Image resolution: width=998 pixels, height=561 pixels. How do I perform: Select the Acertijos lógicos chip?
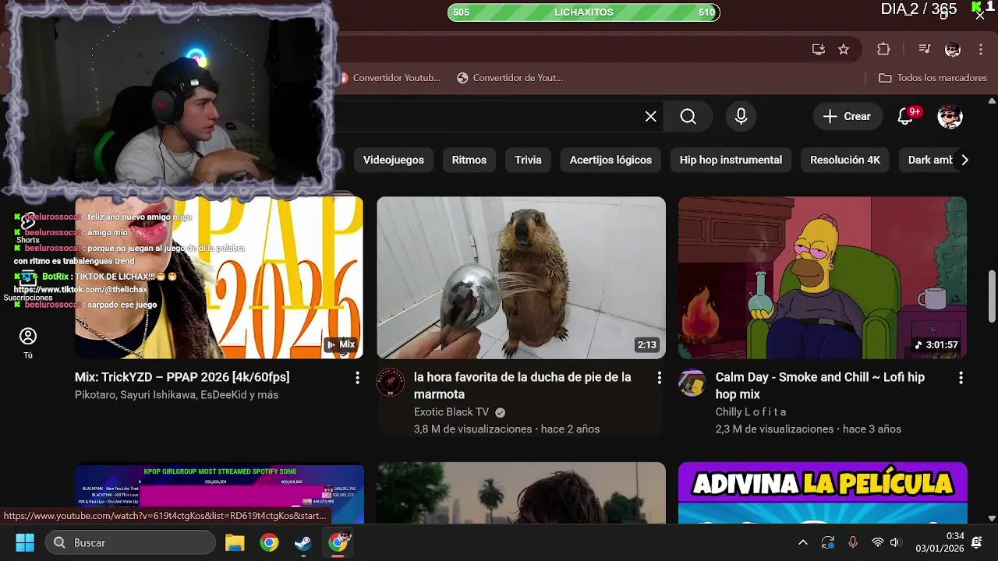(610, 160)
